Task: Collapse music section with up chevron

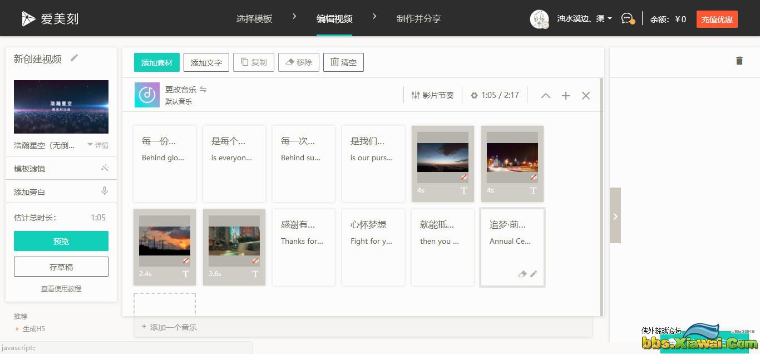Action: coord(545,96)
